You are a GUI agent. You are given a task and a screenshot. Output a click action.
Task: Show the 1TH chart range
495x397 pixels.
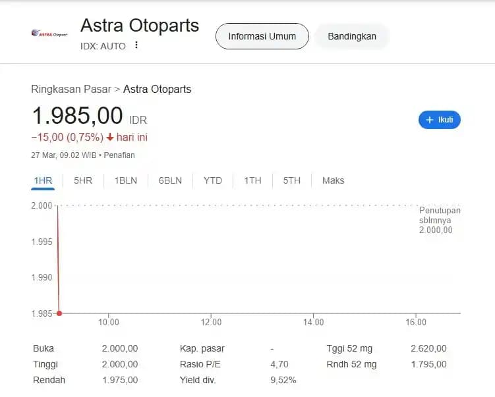[x=252, y=180]
